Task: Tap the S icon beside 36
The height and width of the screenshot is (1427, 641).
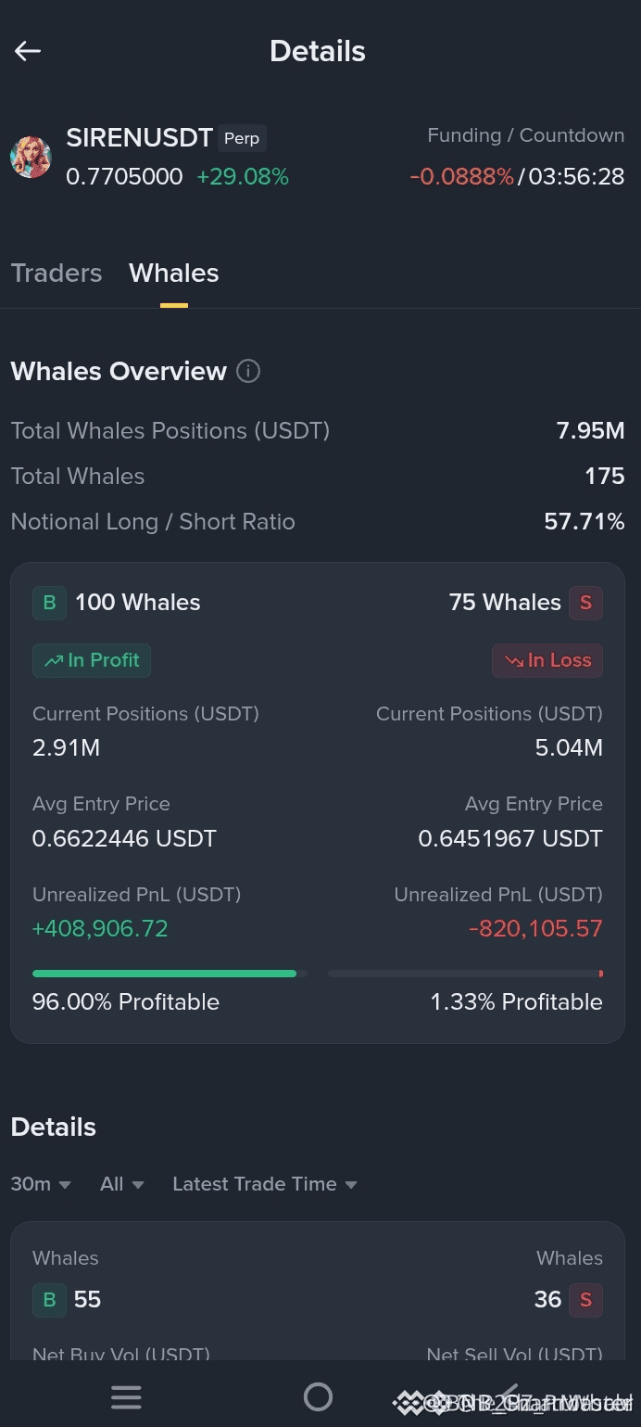Action: coord(585,1300)
